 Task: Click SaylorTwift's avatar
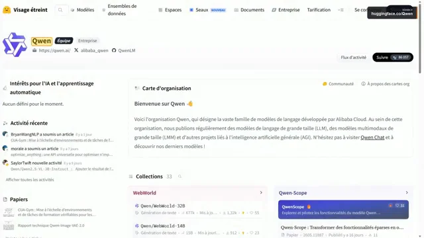[x=5, y=163]
